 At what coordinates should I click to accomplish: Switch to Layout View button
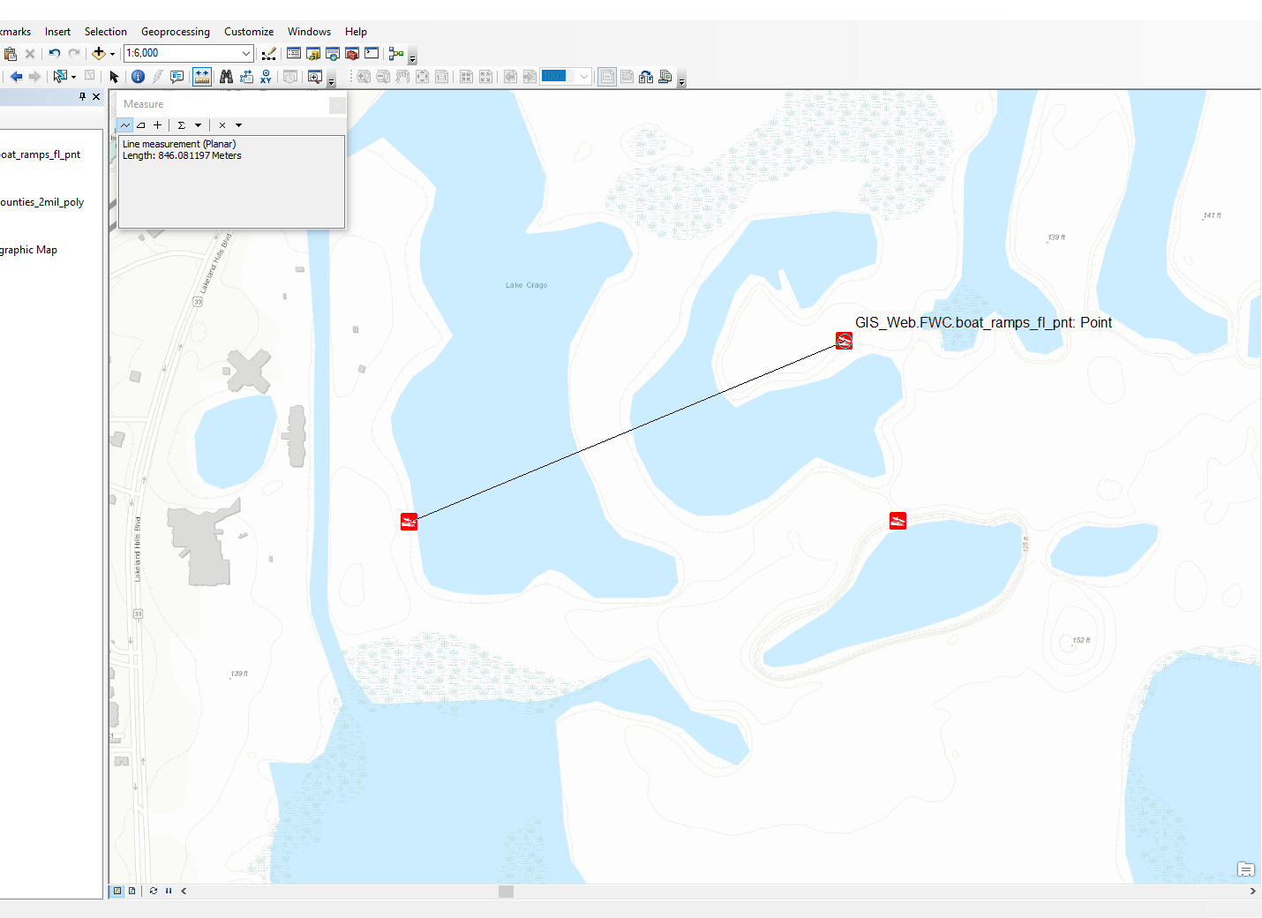tap(132, 891)
